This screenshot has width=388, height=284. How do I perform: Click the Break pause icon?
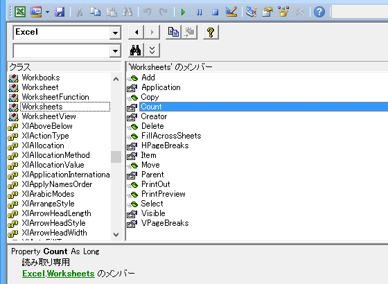tap(200, 12)
